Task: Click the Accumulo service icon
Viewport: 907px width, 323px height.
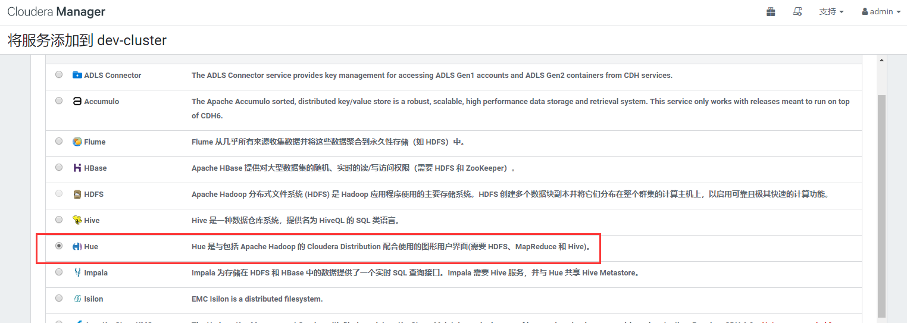Action: coord(77,101)
